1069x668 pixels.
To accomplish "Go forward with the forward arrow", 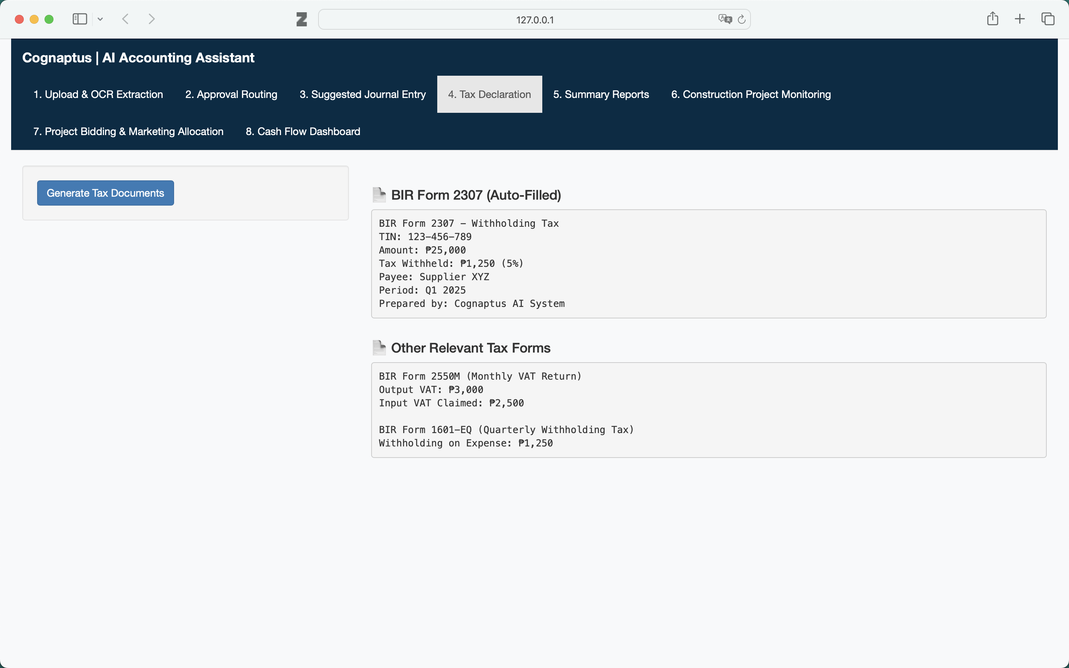I will click(151, 19).
